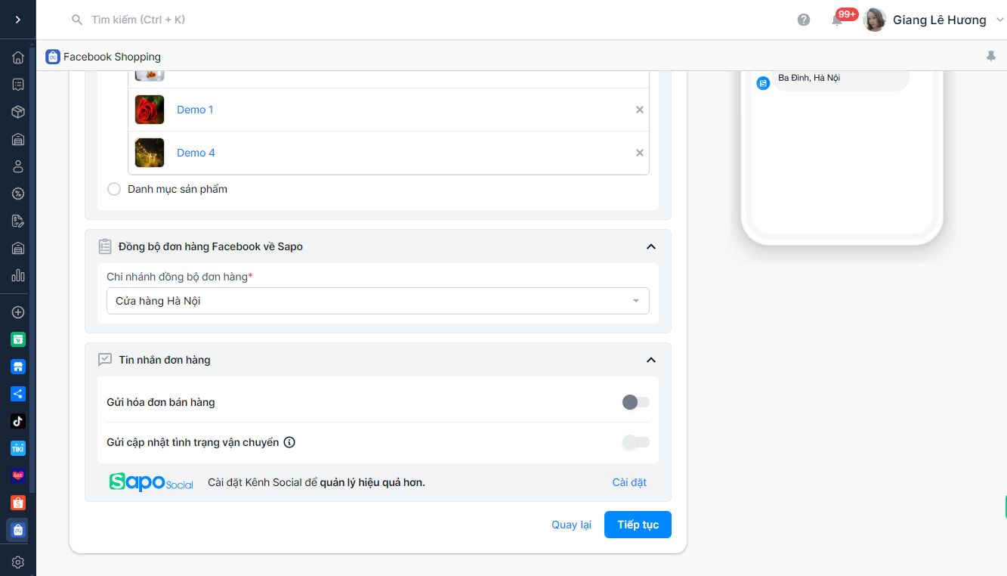Click the pin icon on tab bar

pyautogui.click(x=991, y=56)
